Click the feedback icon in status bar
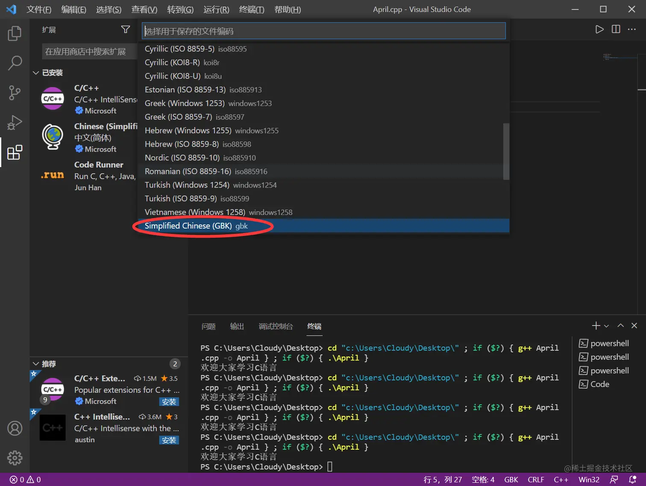 pos(614,480)
